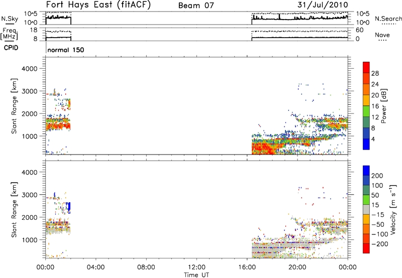Click the "100" Velocity colorbar tick label
402x278 pixels.
pyautogui.click(x=377, y=186)
